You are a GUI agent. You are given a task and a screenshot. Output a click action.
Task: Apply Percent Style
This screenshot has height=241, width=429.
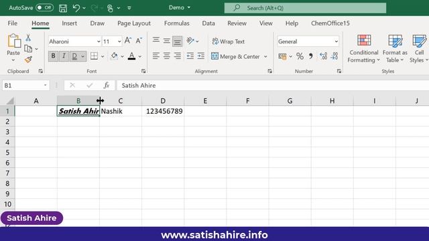(300, 56)
